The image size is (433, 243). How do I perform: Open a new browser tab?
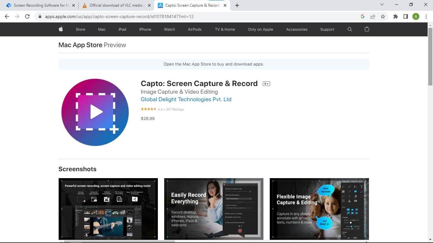[x=237, y=5]
